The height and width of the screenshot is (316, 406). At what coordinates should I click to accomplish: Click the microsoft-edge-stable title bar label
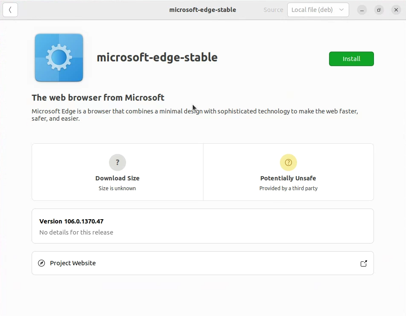click(202, 9)
